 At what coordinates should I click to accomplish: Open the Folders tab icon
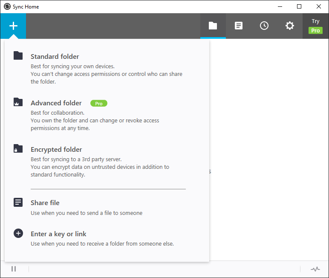point(213,26)
